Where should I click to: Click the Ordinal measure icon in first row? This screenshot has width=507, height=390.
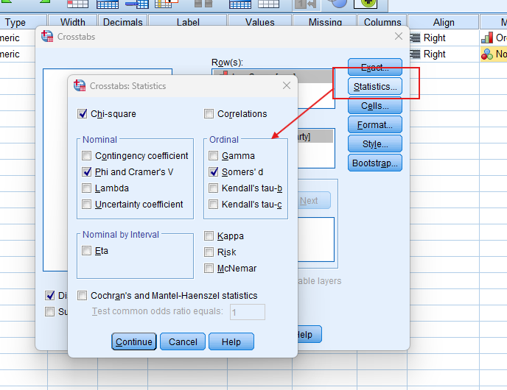[487, 38]
